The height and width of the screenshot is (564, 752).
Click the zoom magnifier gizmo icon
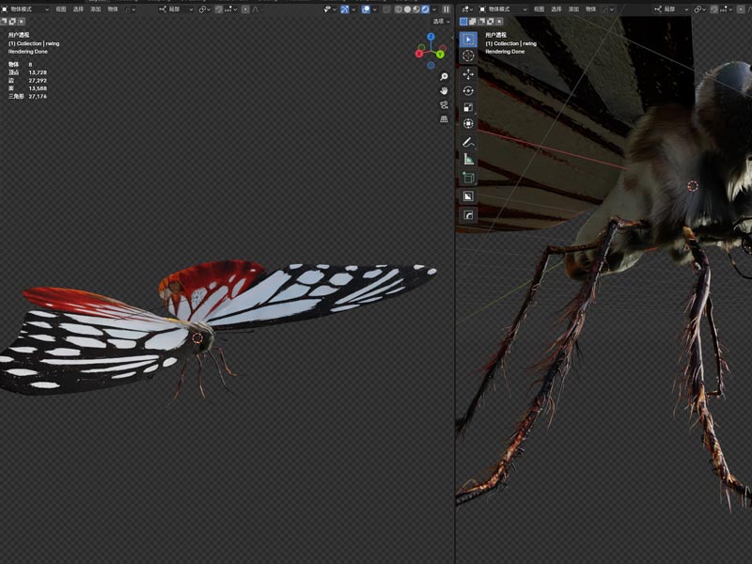(444, 77)
